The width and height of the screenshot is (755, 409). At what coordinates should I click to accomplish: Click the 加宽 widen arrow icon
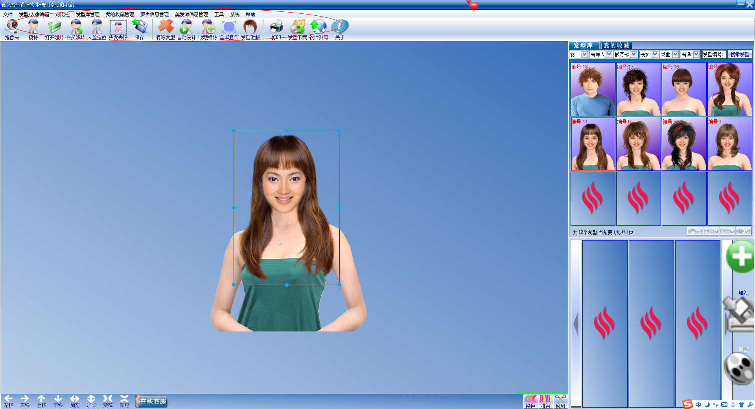pyautogui.click(x=75, y=401)
